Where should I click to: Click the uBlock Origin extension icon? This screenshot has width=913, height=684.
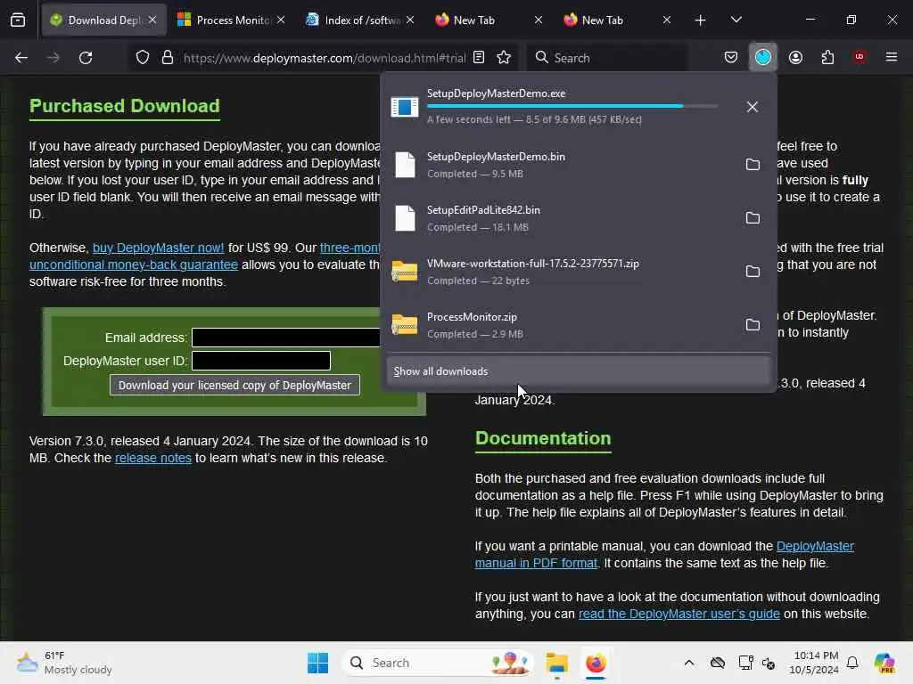860,57
